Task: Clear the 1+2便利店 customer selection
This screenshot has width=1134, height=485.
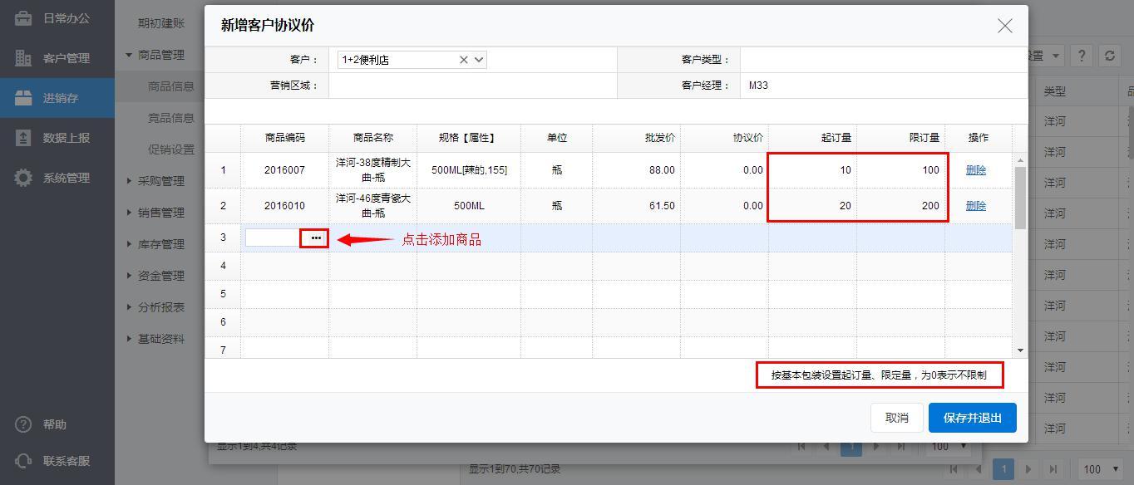Action: pos(464,60)
